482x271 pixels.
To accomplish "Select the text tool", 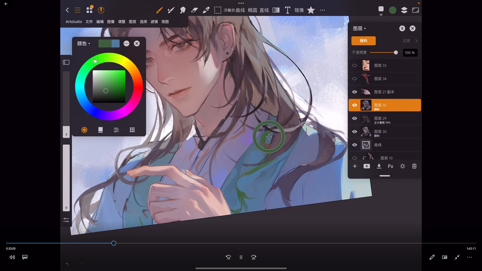I will click(287, 10).
